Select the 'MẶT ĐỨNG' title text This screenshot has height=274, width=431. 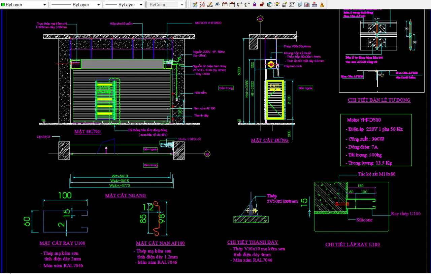click(88, 132)
